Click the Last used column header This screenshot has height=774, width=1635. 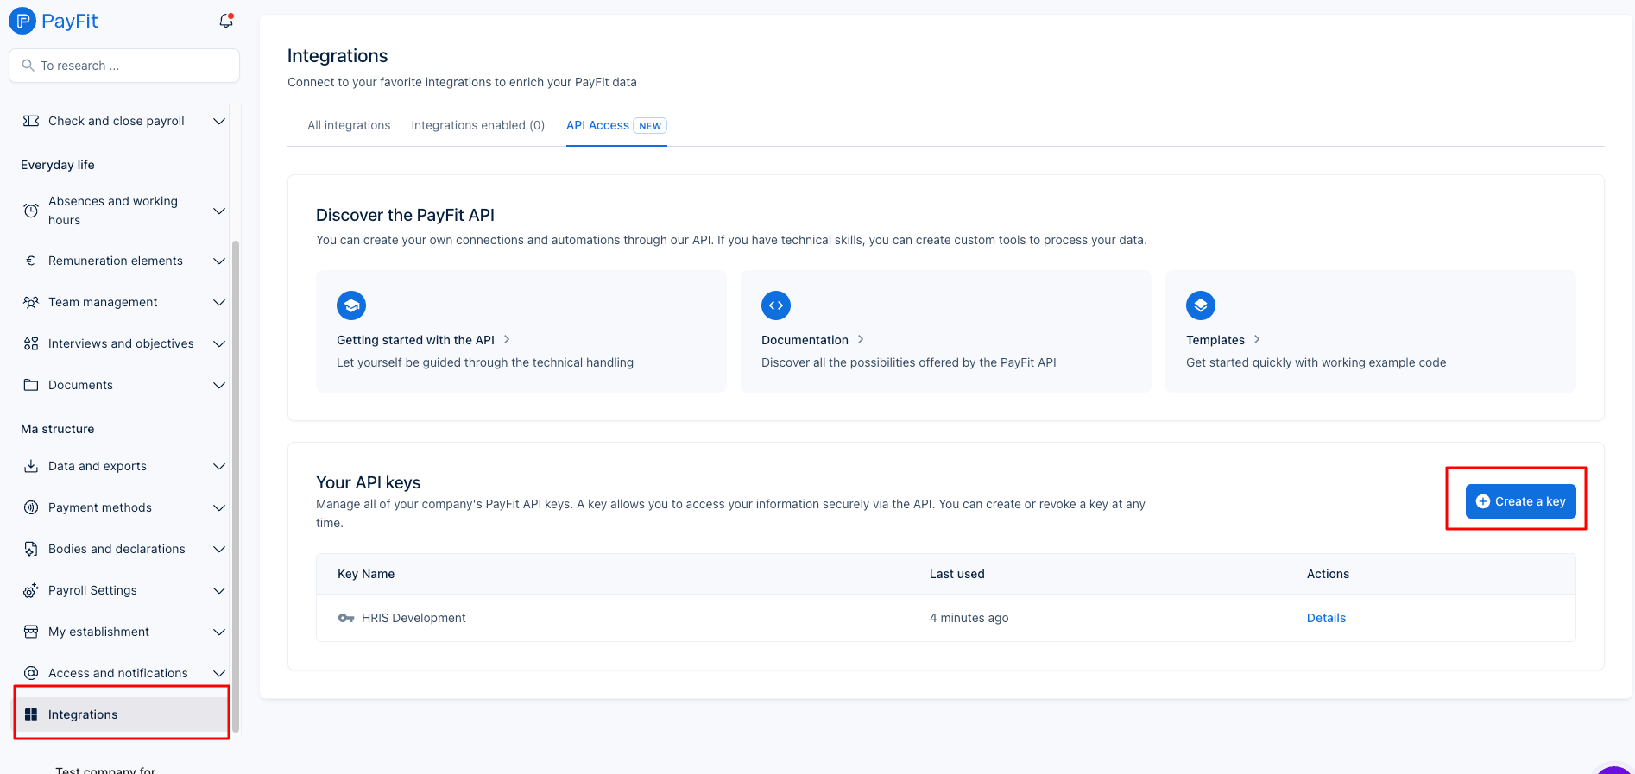point(957,574)
